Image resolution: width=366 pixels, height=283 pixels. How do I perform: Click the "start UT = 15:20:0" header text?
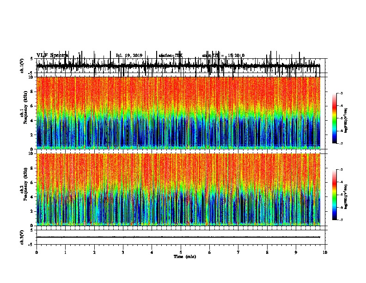[223, 55]
